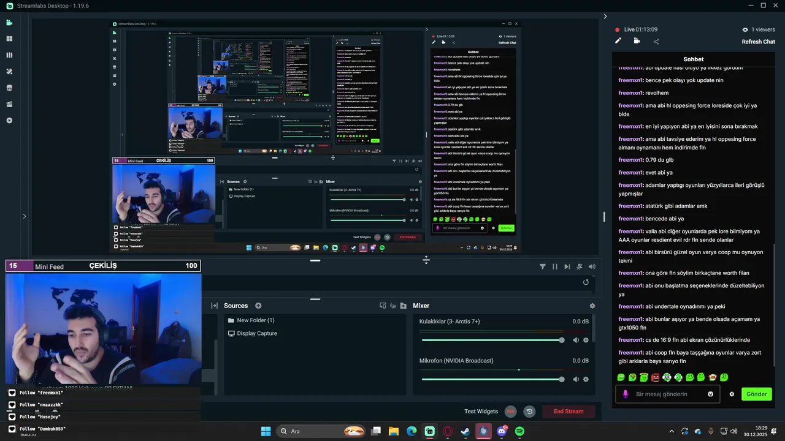The height and width of the screenshot is (441, 785).
Task: Open the emoji picker in chat input
Action: pos(711,394)
